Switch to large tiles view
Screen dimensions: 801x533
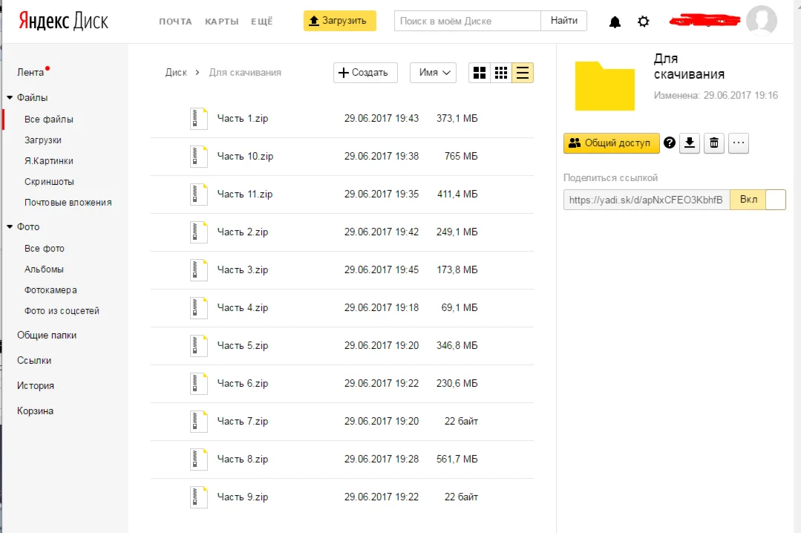pos(480,73)
